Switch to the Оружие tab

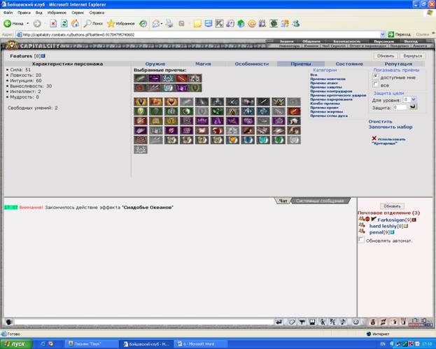pyautogui.click(x=155, y=64)
